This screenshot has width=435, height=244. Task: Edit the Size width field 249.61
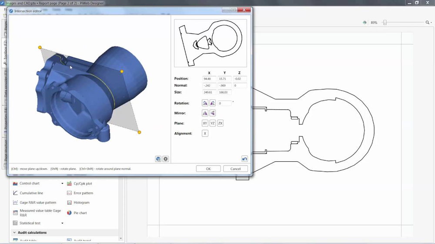pos(209,92)
